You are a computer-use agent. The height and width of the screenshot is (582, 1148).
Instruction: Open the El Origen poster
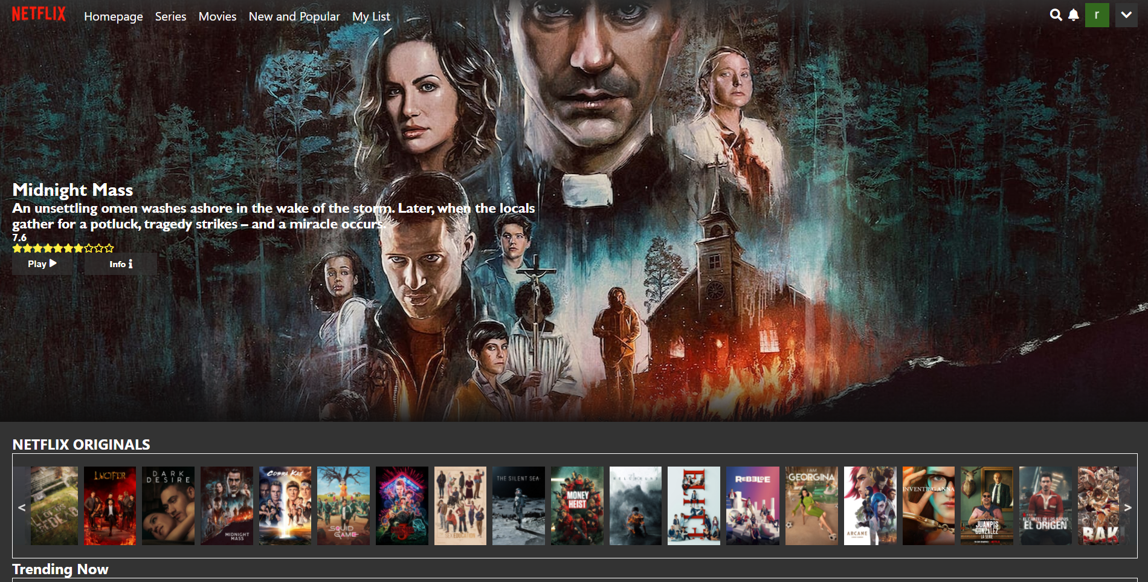[x=1045, y=506]
